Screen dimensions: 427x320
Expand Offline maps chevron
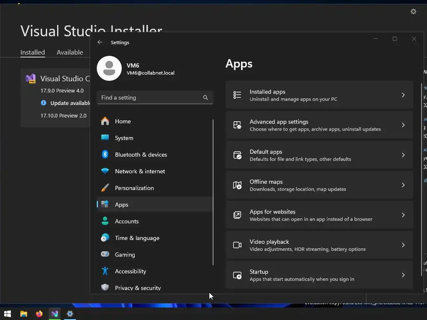point(403,185)
